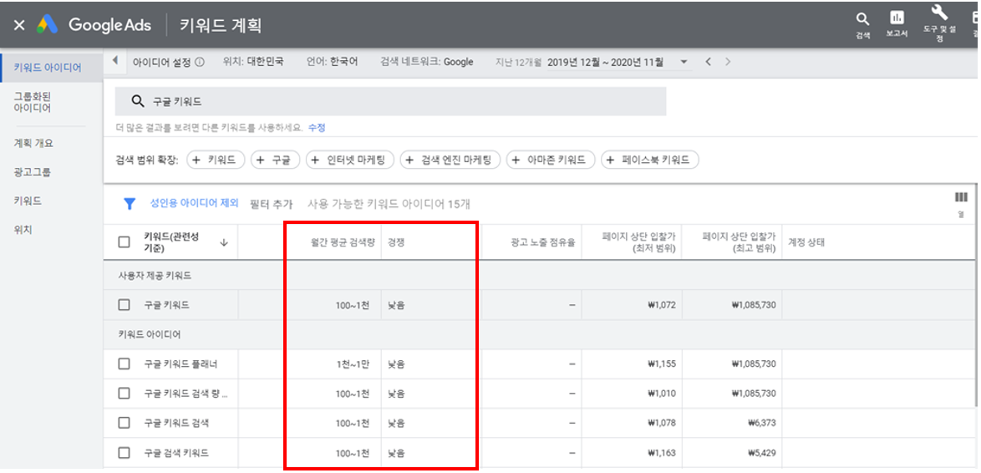This screenshot has height=473, width=981.
Task: Open 위치 in the sidebar
Action: tap(23, 230)
